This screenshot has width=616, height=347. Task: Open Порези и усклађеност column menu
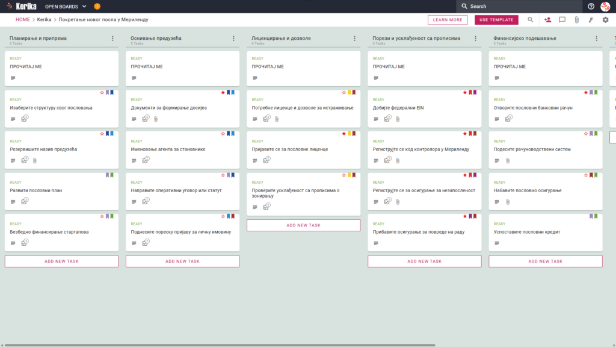[x=476, y=39]
